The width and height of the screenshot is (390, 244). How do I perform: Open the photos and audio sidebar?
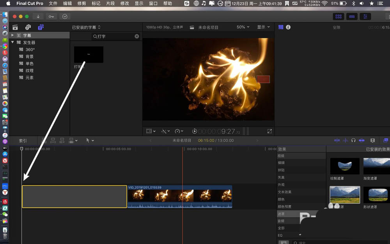coord(28,27)
